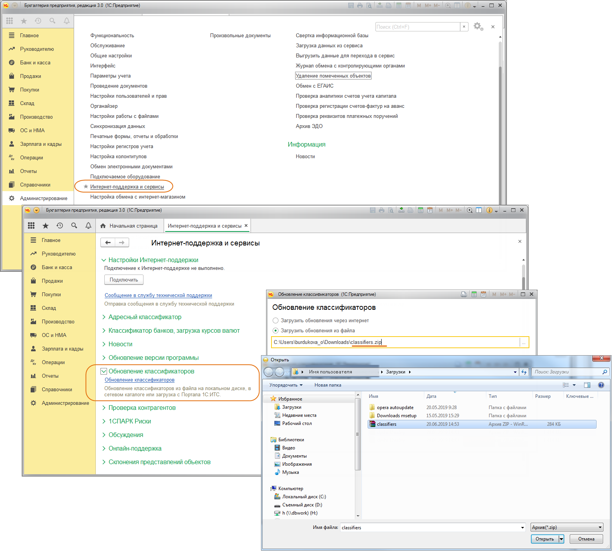Open Склад section in front window sidebar
The height and width of the screenshot is (551, 612).
(49, 308)
